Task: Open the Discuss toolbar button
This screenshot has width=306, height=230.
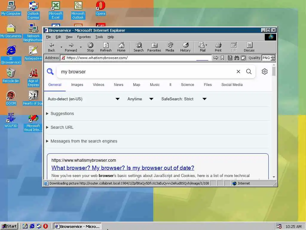Action: [249, 47]
